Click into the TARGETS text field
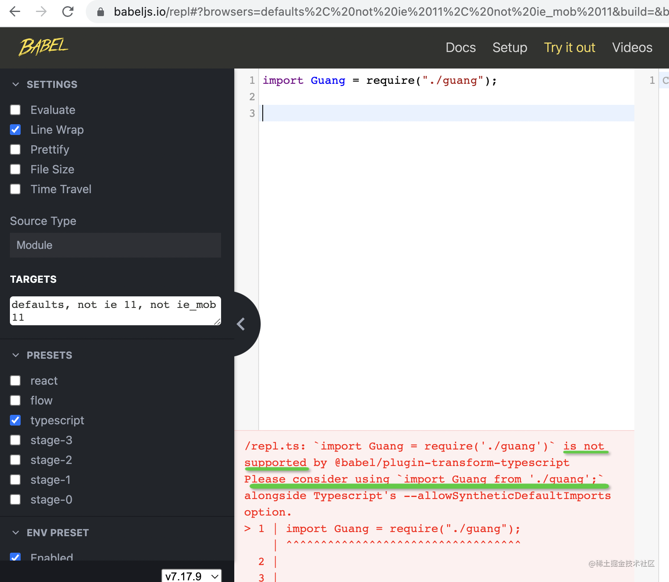 115,311
